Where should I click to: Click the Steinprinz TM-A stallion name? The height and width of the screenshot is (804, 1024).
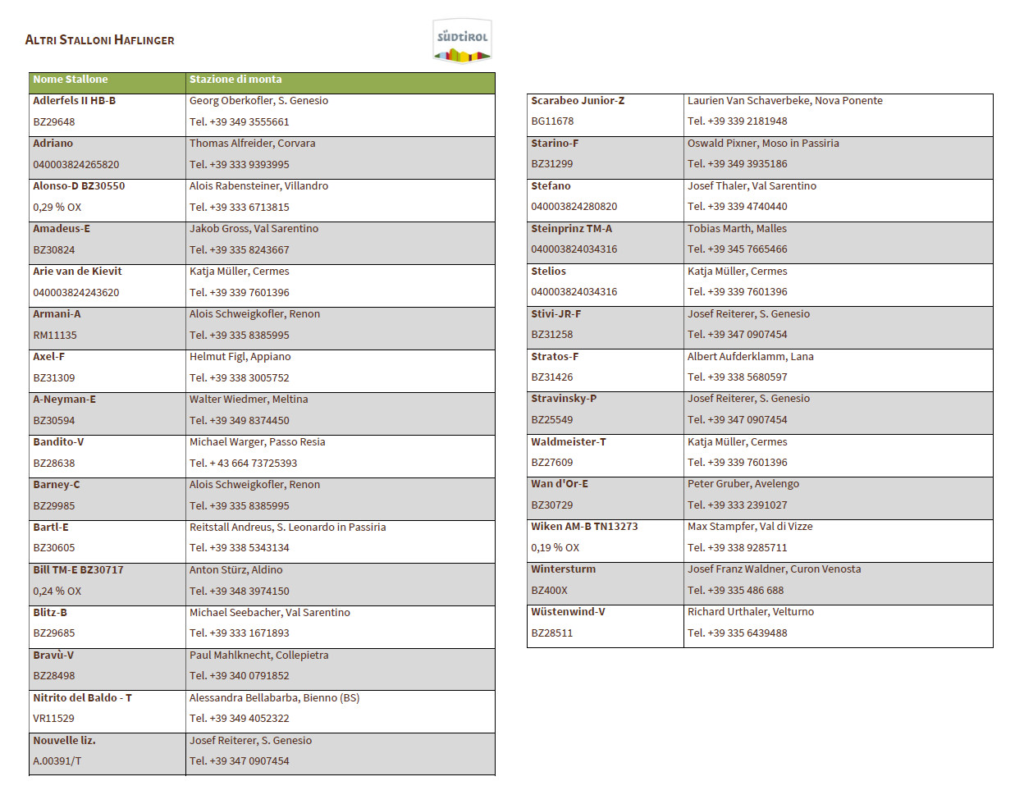[x=571, y=229]
